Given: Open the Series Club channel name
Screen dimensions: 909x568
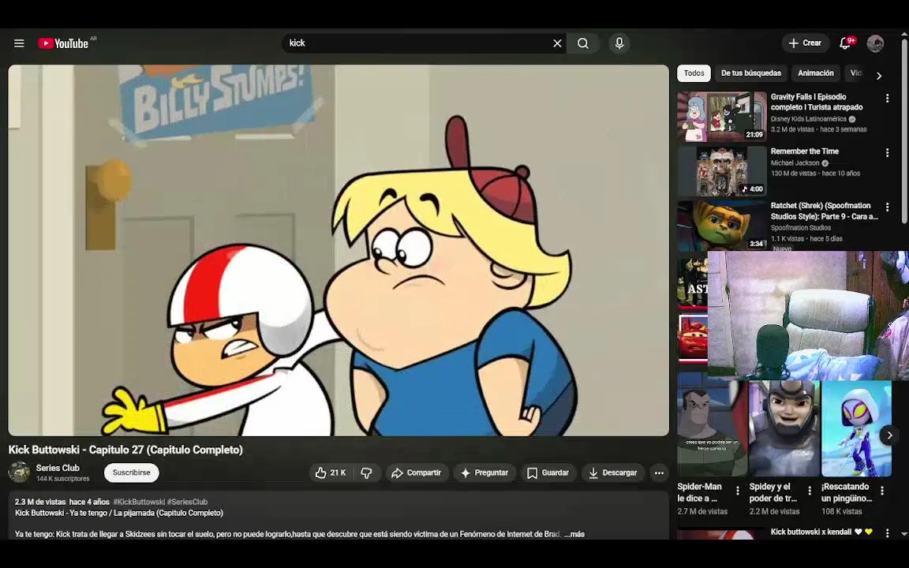Looking at the screenshot, I should [x=58, y=468].
